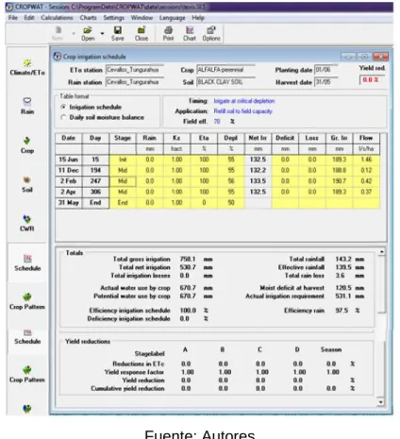Open the Language menu
The height and width of the screenshot is (439, 400).
point(173,18)
